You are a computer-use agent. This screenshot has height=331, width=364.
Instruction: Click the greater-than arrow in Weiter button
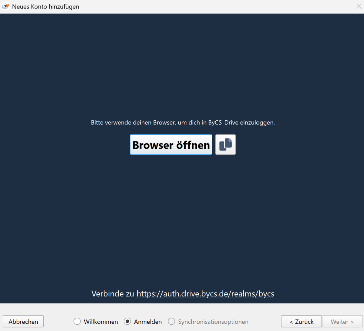tap(352, 322)
